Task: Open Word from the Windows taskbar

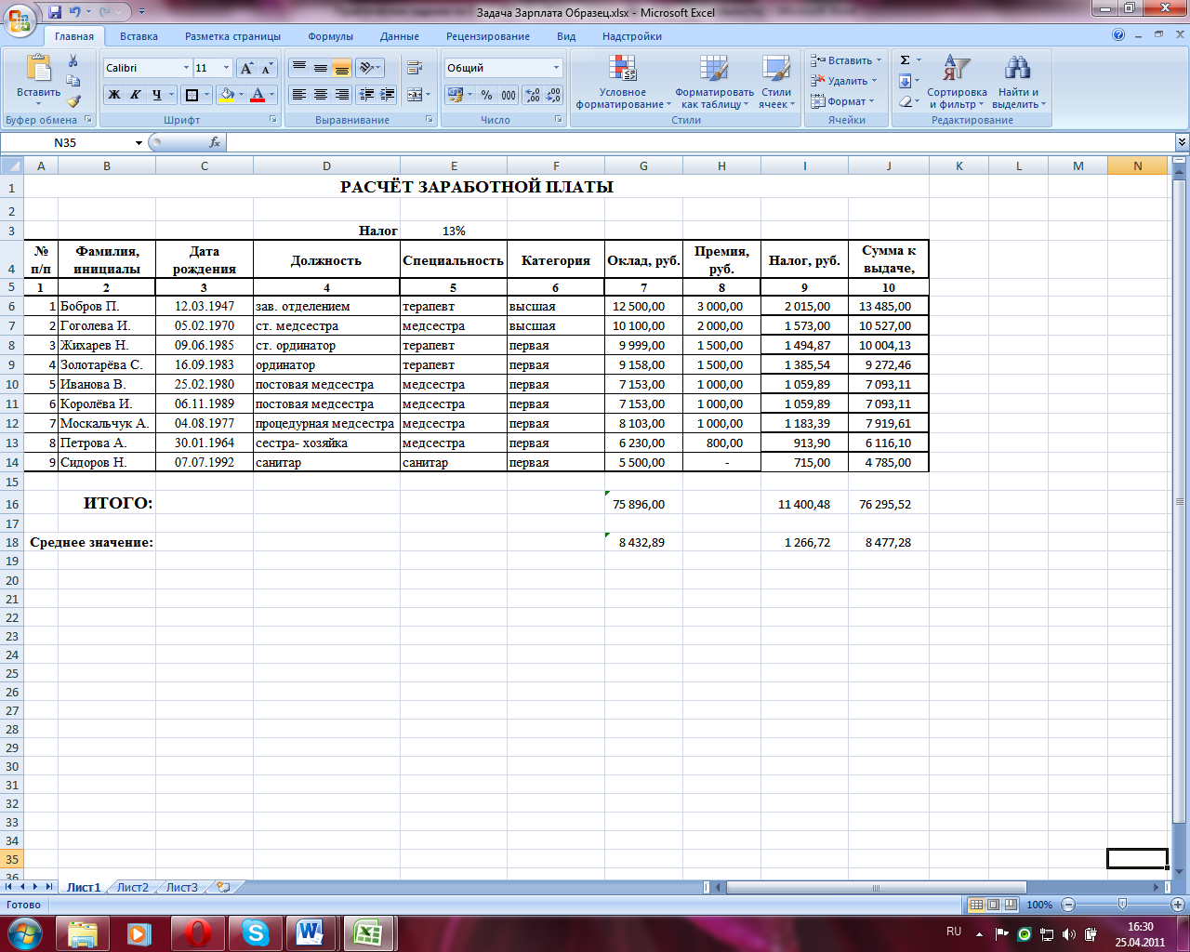Action: point(311,932)
